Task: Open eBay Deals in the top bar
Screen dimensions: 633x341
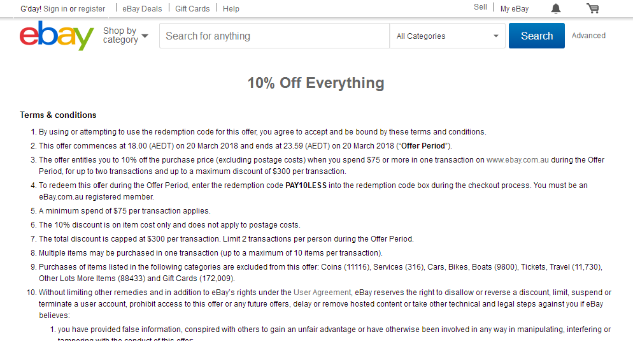Action: click(142, 8)
